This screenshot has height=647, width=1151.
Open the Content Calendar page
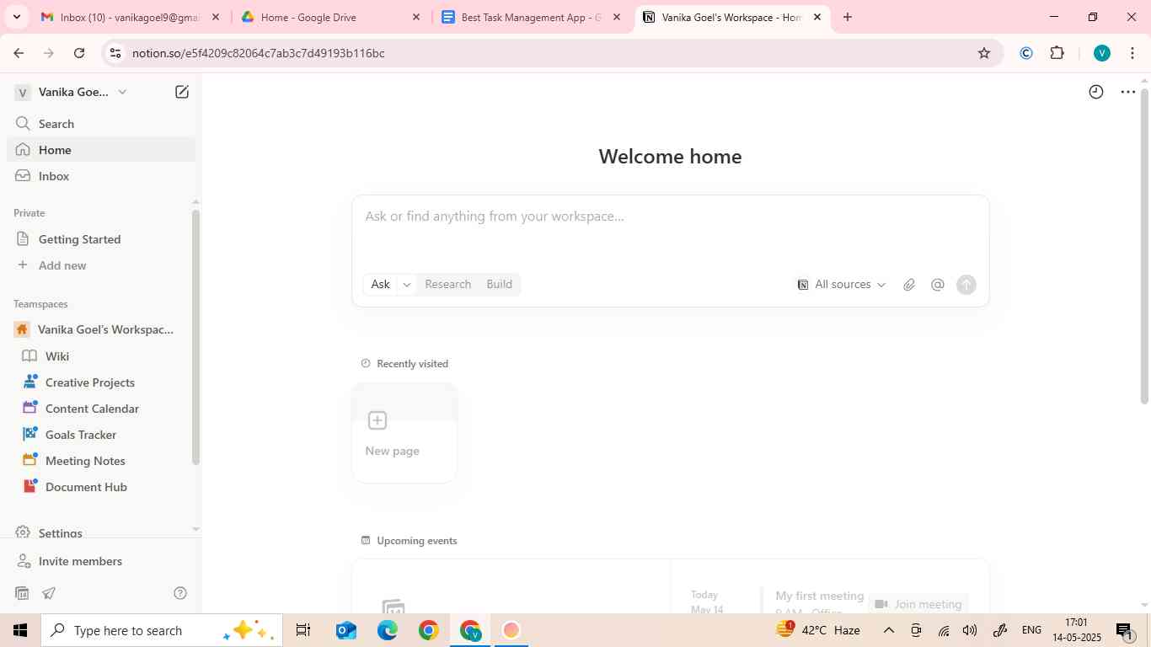tap(92, 409)
